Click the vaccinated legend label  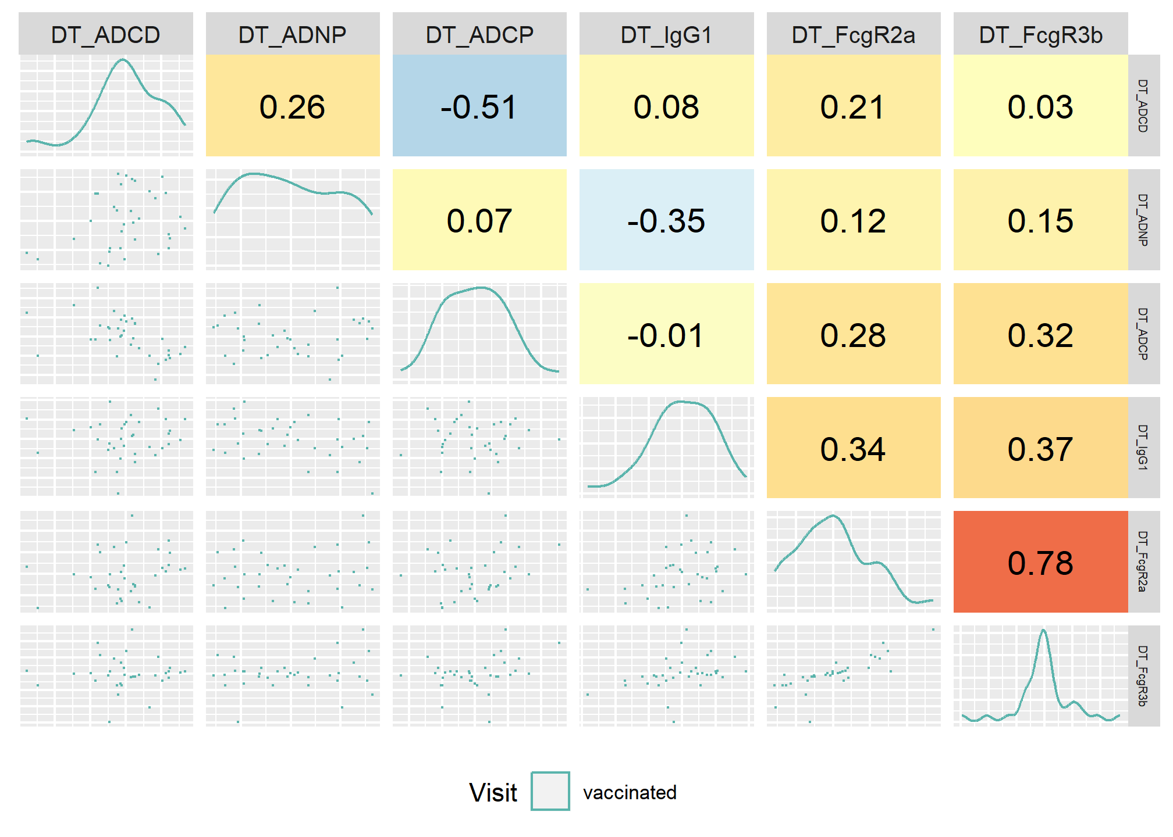click(630, 792)
